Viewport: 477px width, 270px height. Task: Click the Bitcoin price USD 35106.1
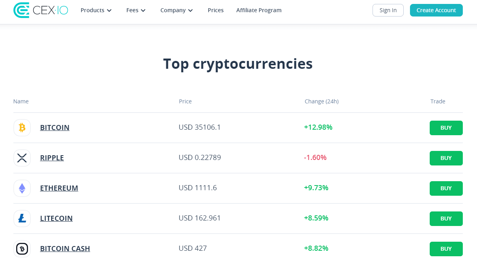click(200, 127)
